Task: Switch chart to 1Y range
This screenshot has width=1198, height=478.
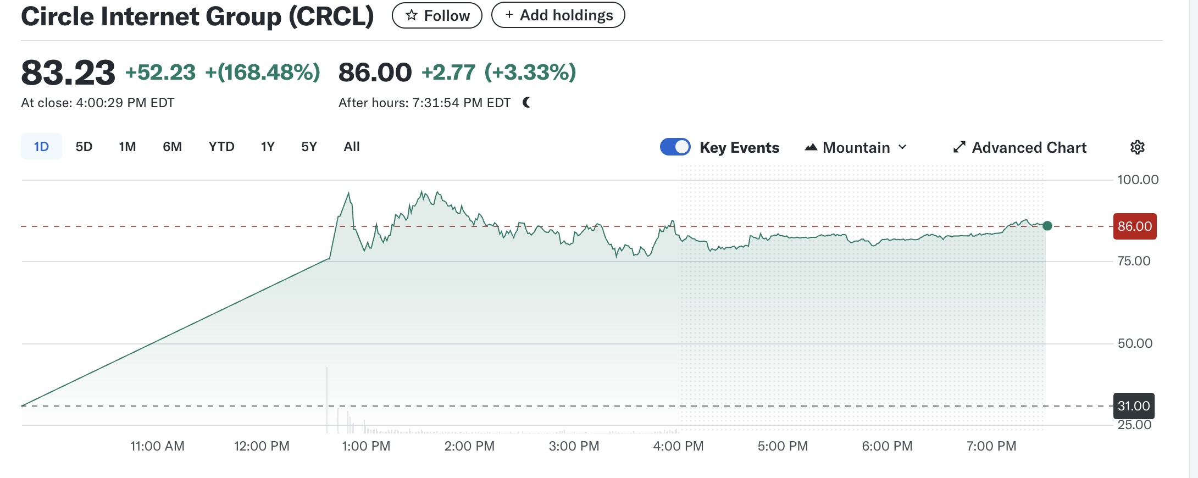Action: point(268,147)
